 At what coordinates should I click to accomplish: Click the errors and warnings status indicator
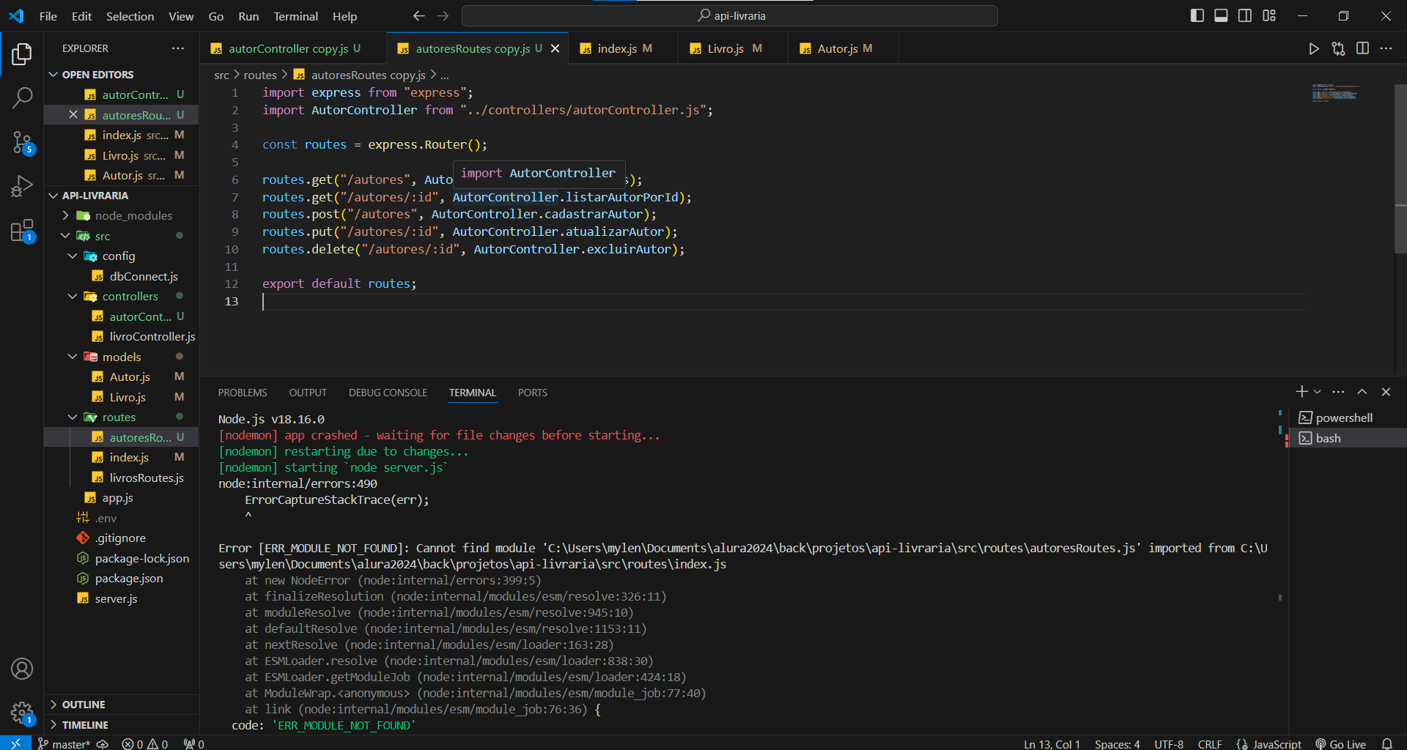(145, 743)
